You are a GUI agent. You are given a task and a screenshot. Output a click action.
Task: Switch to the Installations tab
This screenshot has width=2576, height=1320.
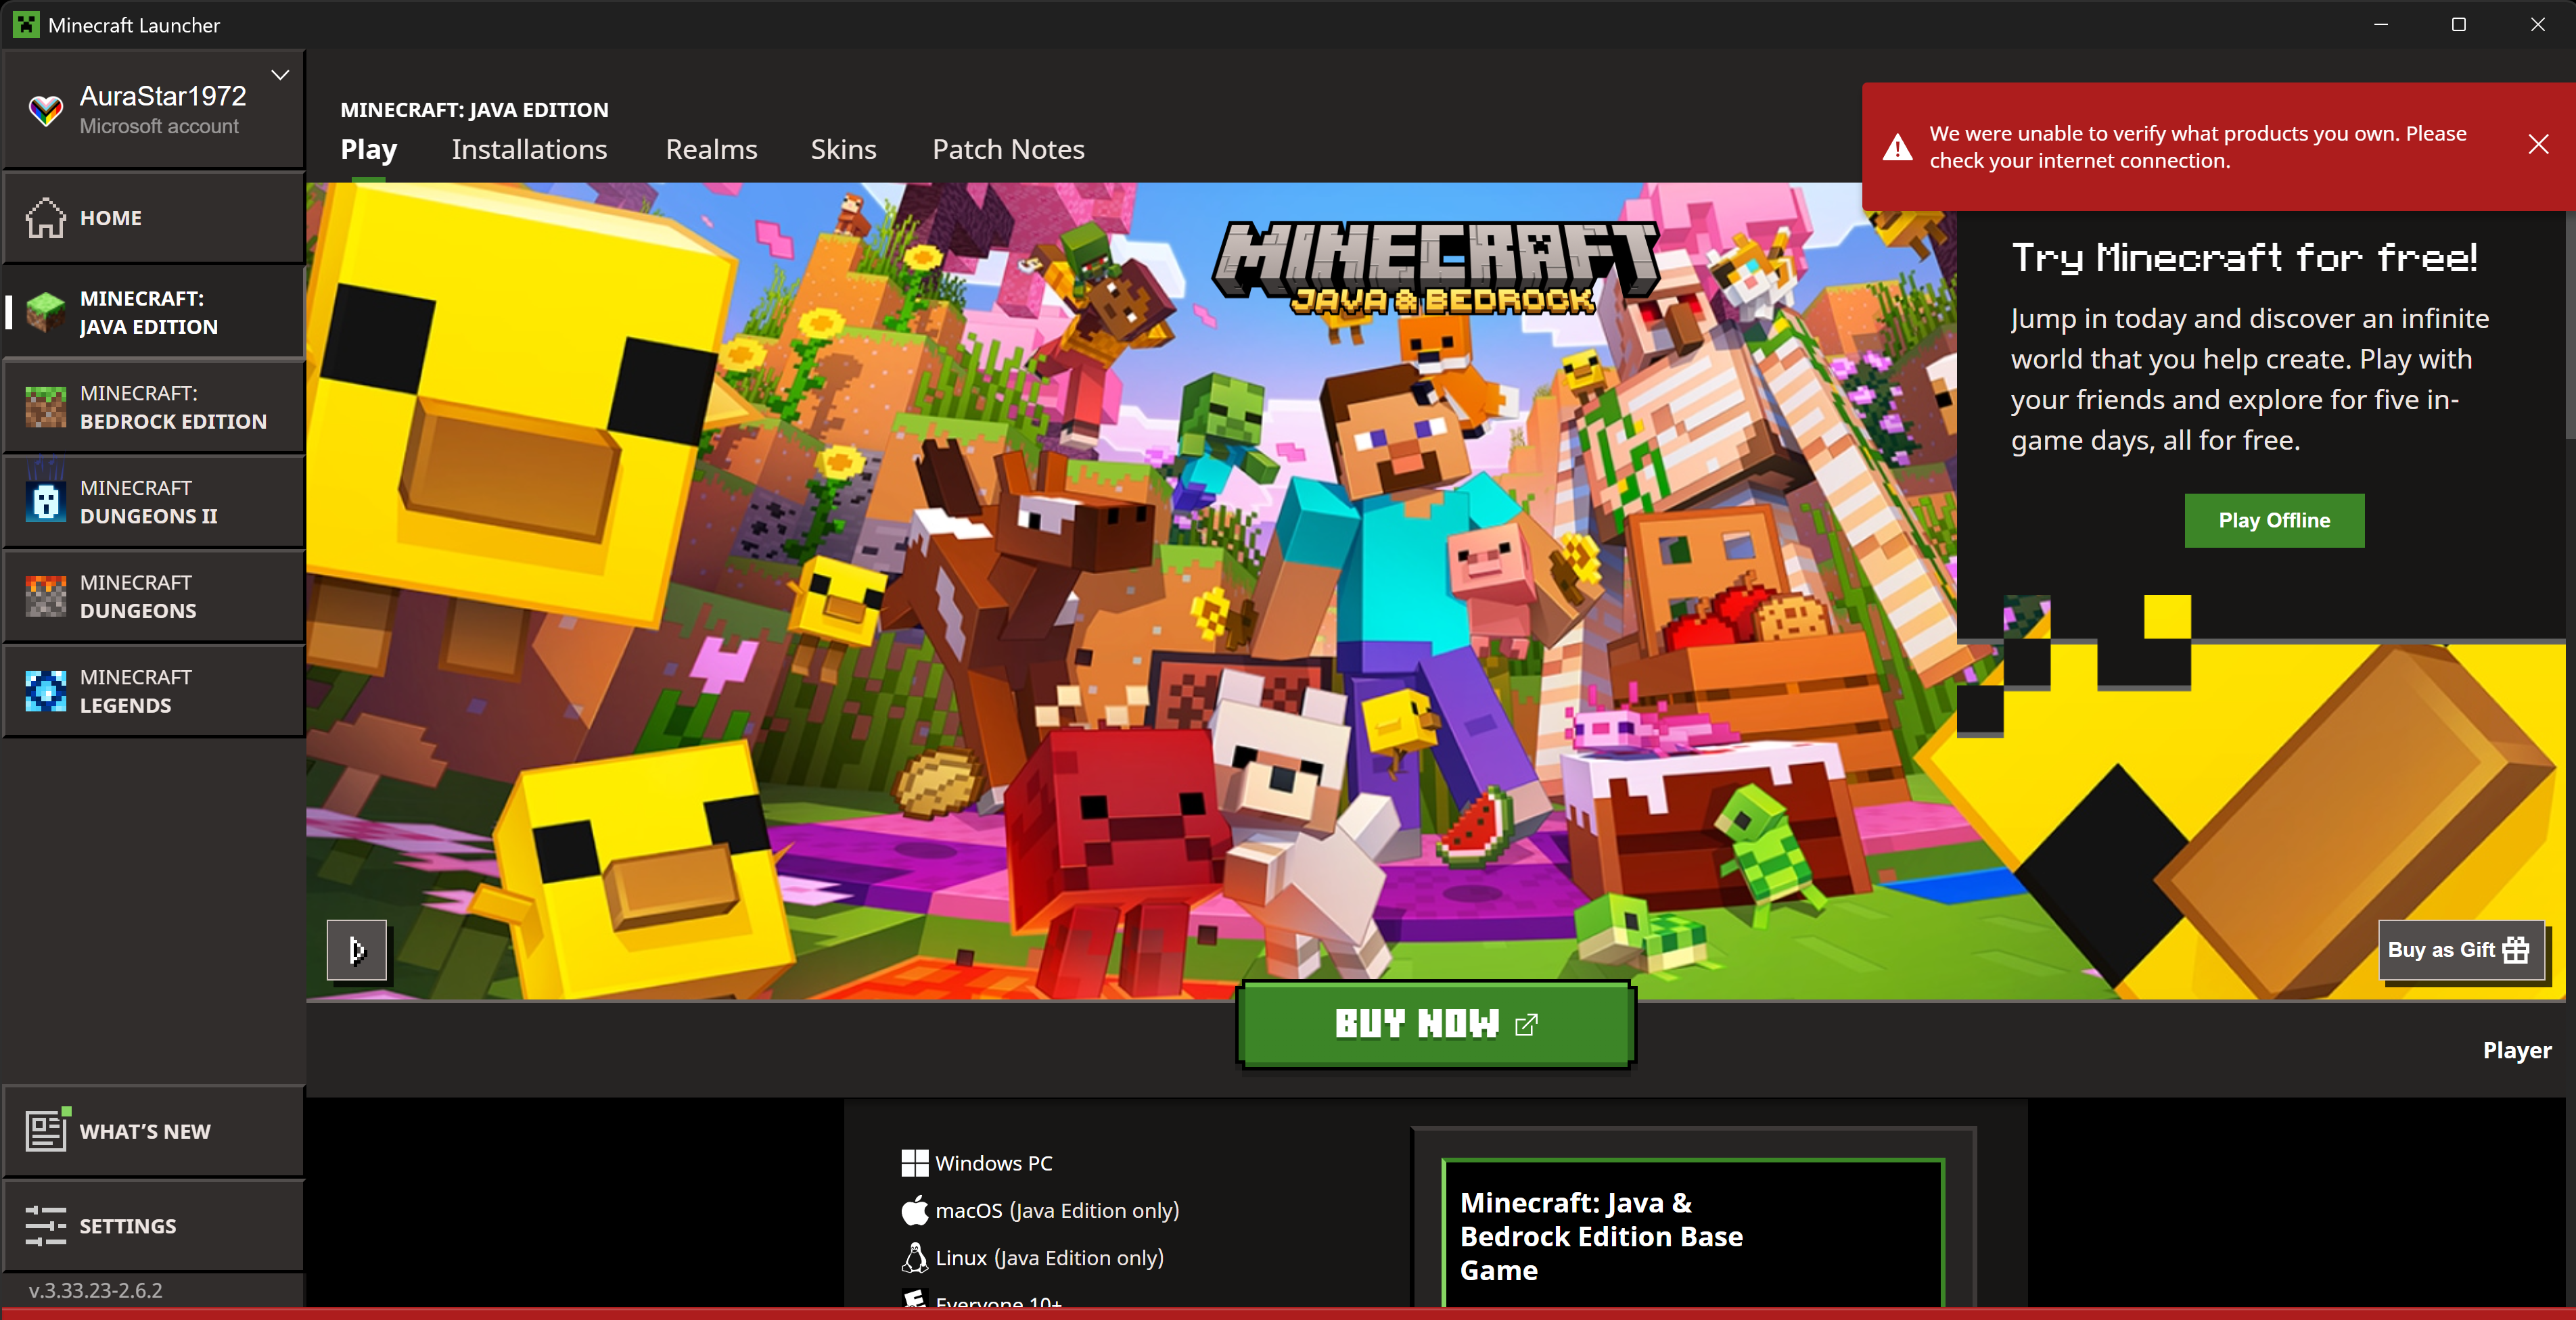coord(529,149)
